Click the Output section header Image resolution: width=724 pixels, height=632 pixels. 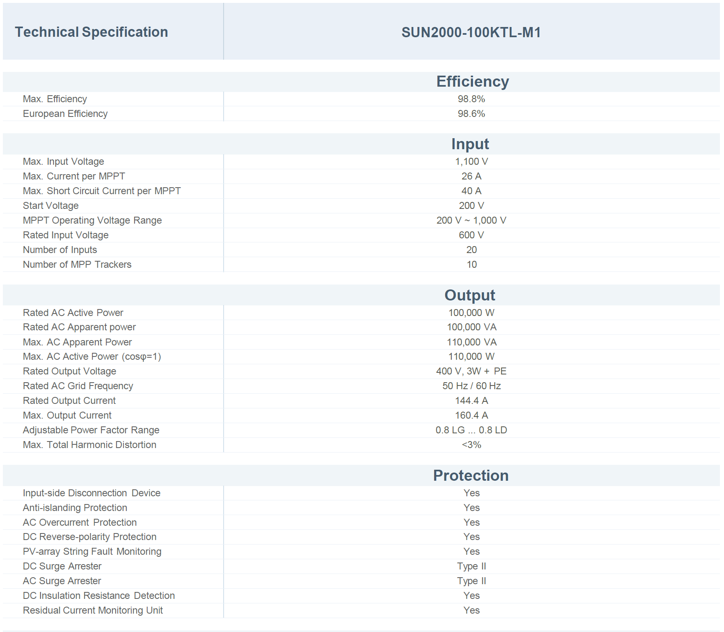pyautogui.click(x=470, y=295)
